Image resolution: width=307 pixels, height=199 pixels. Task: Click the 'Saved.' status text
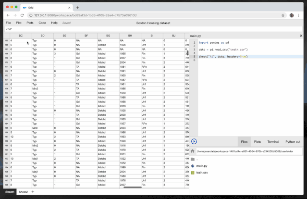coord(67,23)
